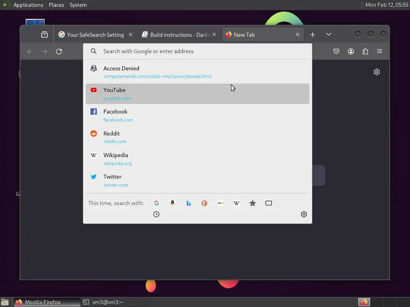Search this time with DuckDuckGo icon
The height and width of the screenshot is (307, 410).
(x=205, y=203)
